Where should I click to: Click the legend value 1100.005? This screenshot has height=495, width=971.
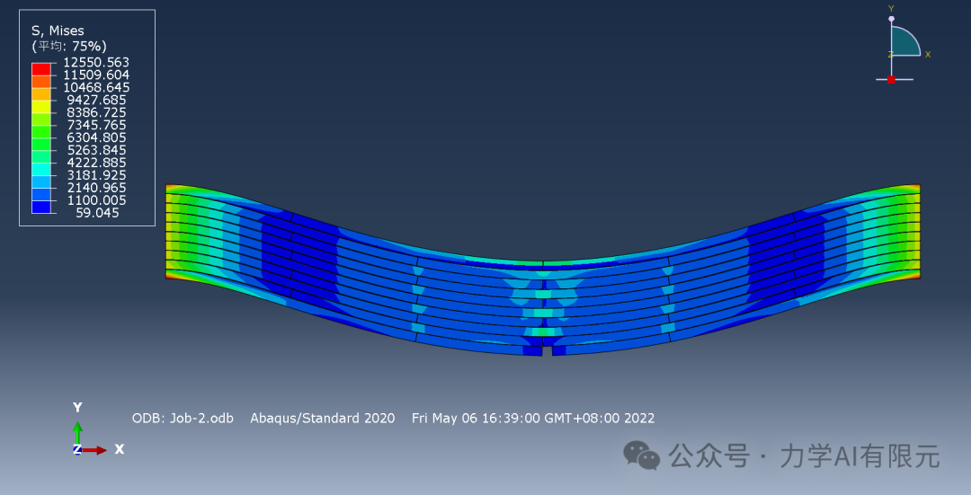point(96,199)
